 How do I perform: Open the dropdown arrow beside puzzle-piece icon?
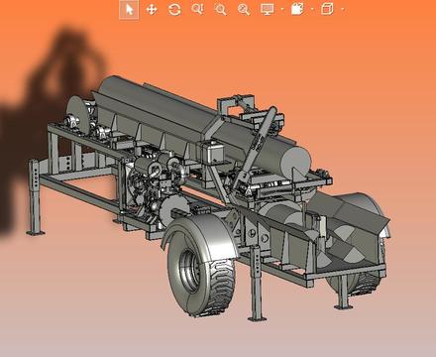312,9
